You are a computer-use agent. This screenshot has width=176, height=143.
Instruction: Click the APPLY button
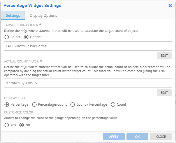coord(114,137)
